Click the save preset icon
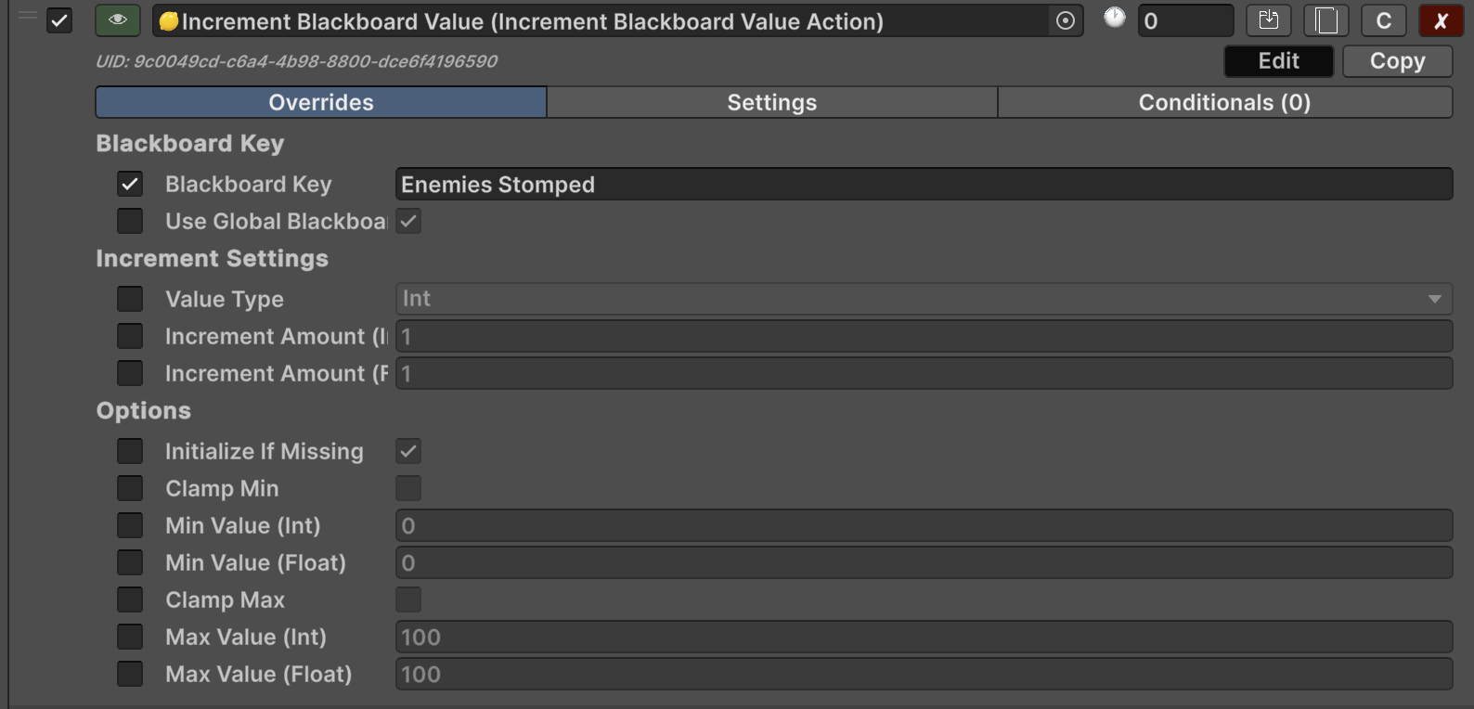1474x709 pixels. [1268, 20]
